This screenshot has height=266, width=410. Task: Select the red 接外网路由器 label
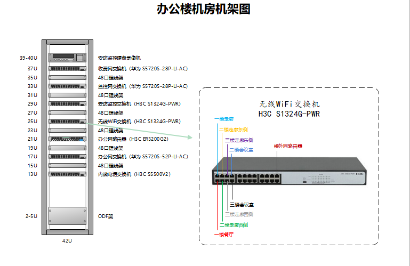[288, 146]
